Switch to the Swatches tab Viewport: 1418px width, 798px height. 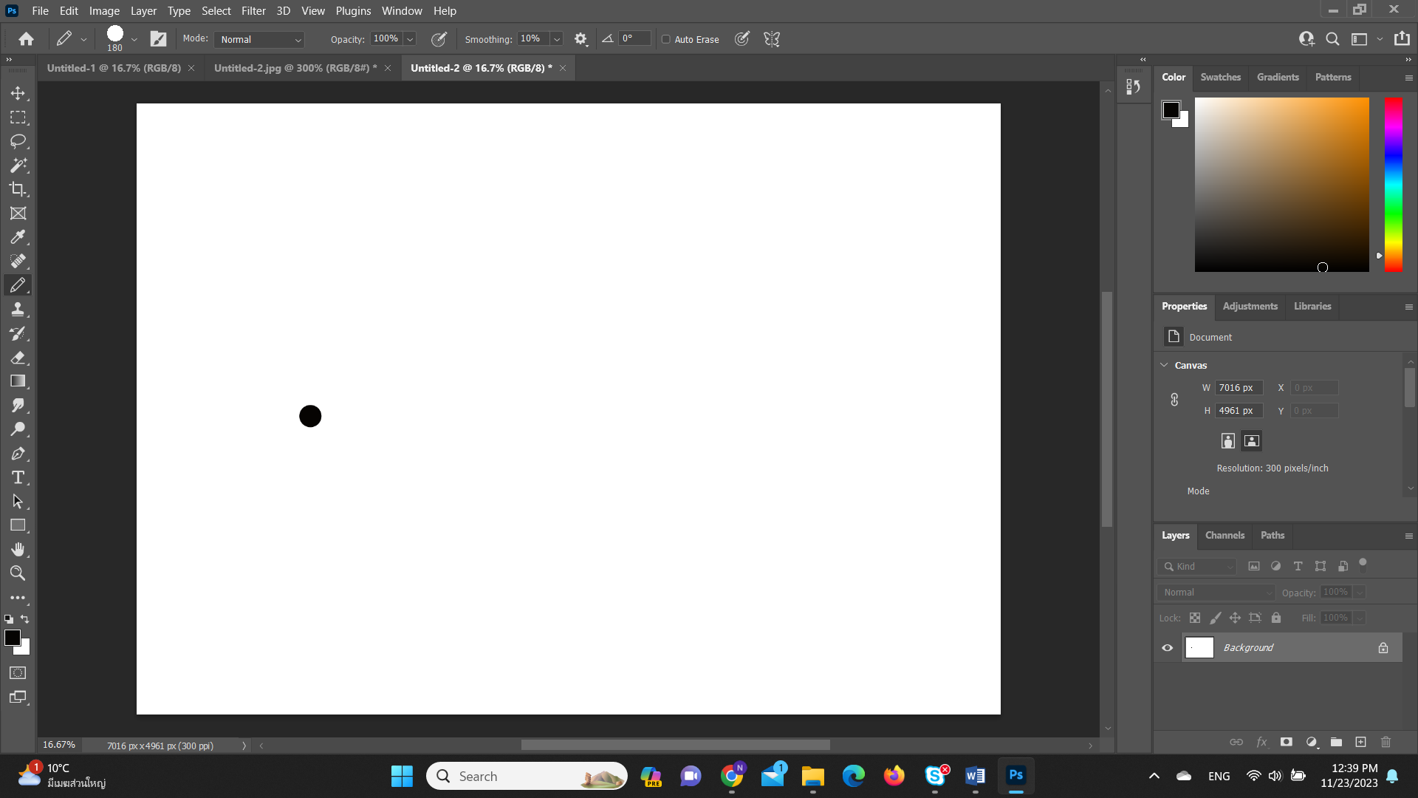click(1220, 77)
